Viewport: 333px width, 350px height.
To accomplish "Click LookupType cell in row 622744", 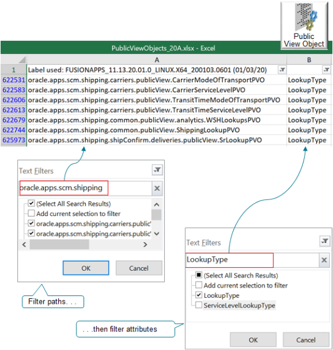I will pos(309,130).
